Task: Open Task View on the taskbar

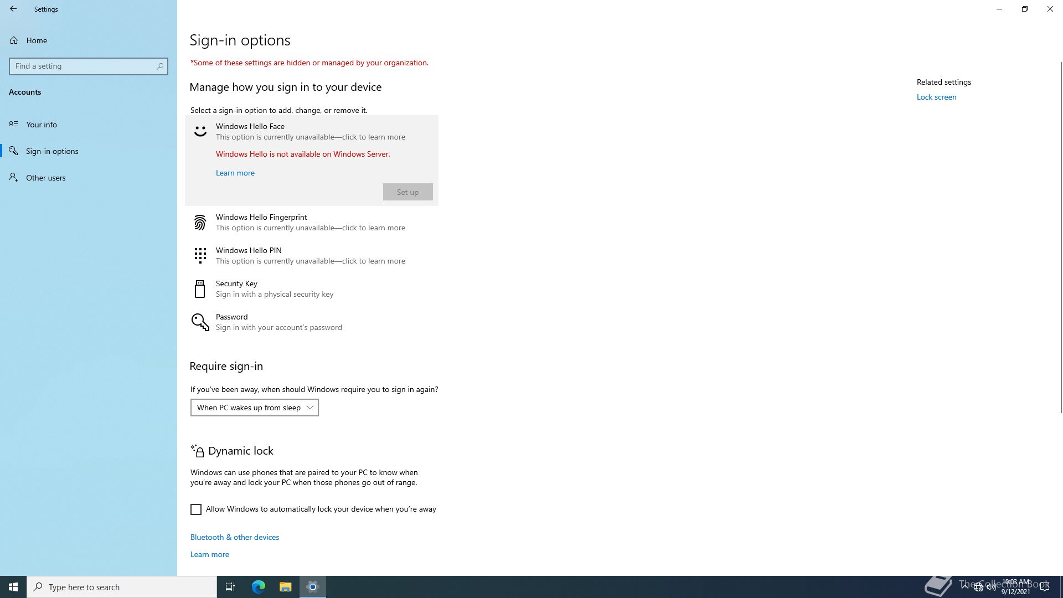Action: 230,587
